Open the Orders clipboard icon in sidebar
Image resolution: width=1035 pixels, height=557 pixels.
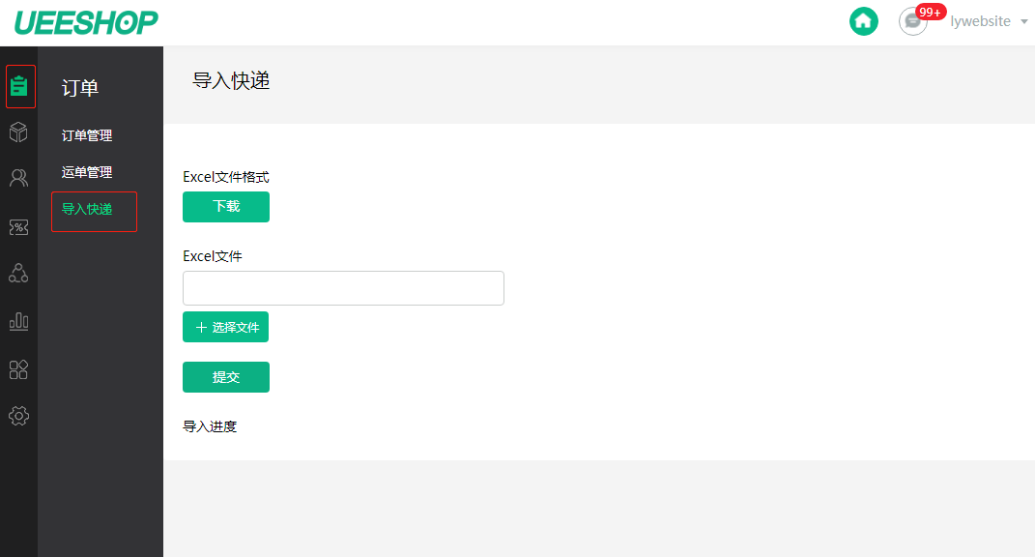[x=19, y=87]
